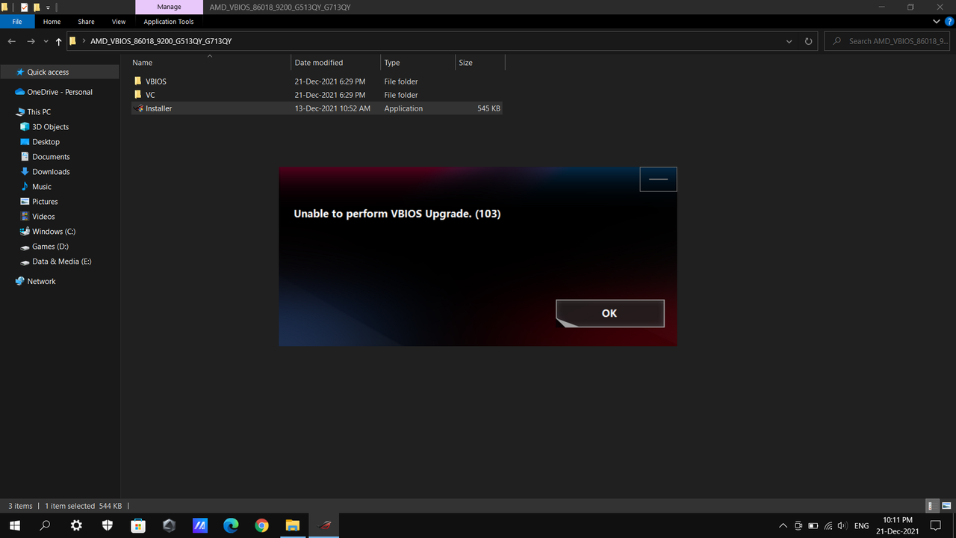The image size is (956, 538).
Task: Open the address bar history dropdown
Action: point(789,41)
